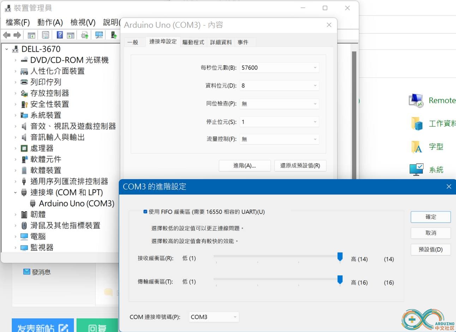Image resolution: width=456 pixels, height=332 pixels.
Task: Open the 檔案(F) menu
Action: [18, 23]
